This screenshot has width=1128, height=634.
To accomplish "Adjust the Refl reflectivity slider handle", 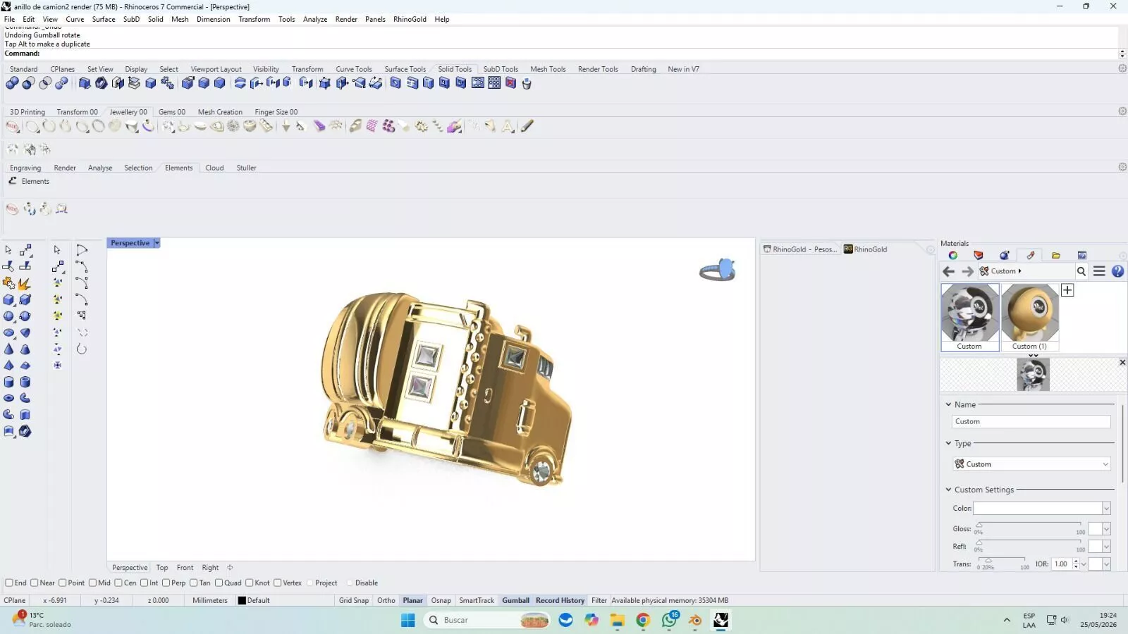I will tap(979, 543).
